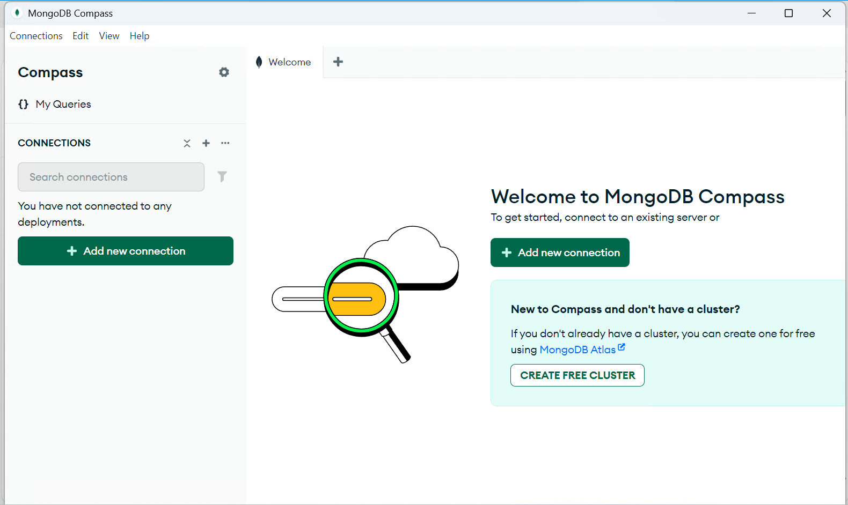Click 'New to Compass' heading text
Image resolution: width=848 pixels, height=505 pixels.
(x=625, y=309)
